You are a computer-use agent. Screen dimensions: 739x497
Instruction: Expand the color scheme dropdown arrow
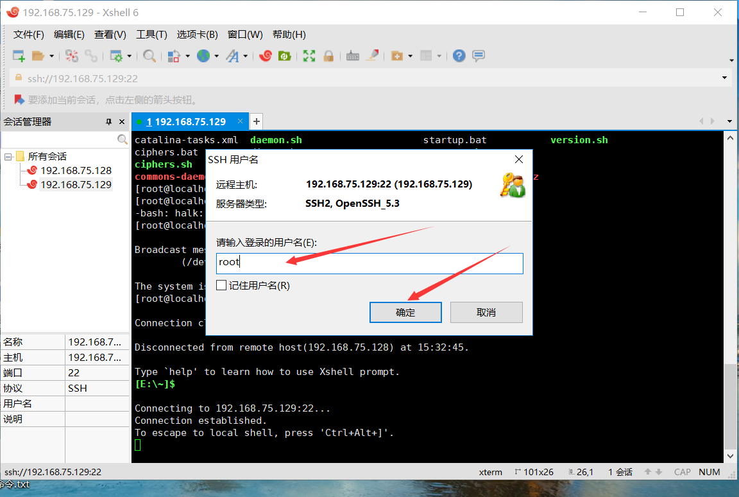[x=187, y=56]
